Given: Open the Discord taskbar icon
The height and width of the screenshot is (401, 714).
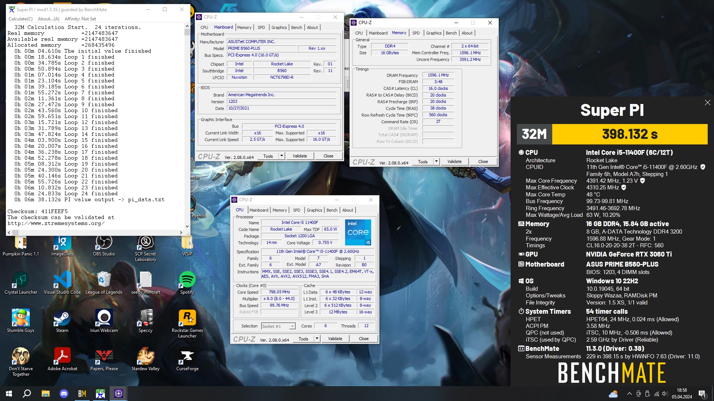Looking at the screenshot, I should pyautogui.click(x=64, y=394).
